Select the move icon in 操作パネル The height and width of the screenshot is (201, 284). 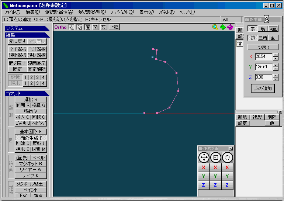coord(204,157)
